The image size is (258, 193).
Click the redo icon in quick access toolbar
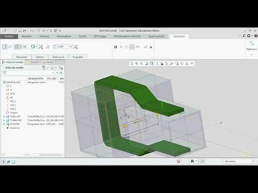32,31
